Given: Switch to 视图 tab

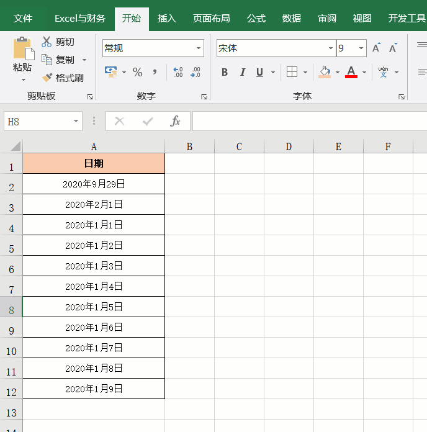Looking at the screenshot, I should pos(362,19).
